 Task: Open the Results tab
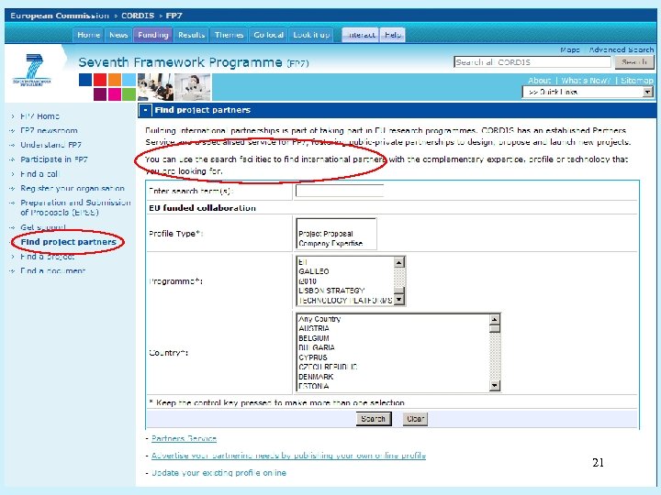point(191,35)
